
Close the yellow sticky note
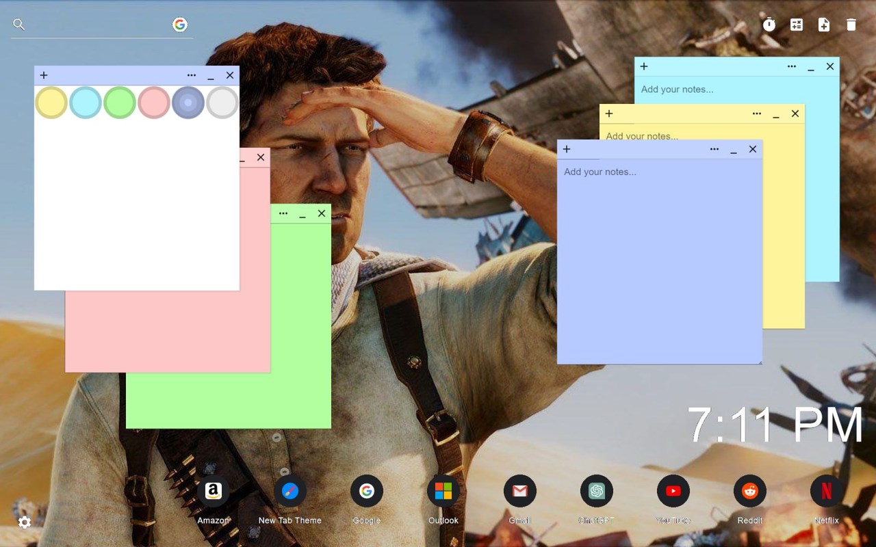[795, 114]
